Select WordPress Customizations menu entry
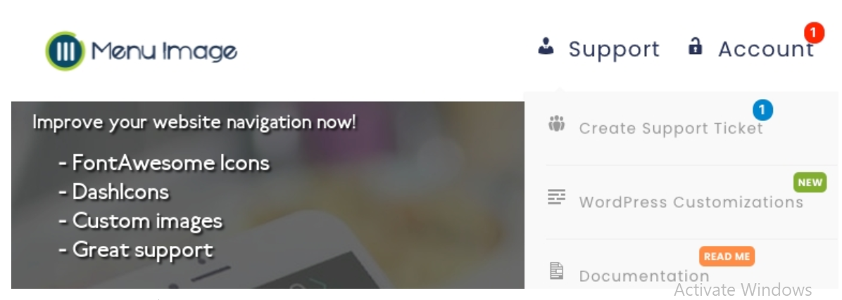Screen dimensions: 842x300 pyautogui.click(x=691, y=202)
